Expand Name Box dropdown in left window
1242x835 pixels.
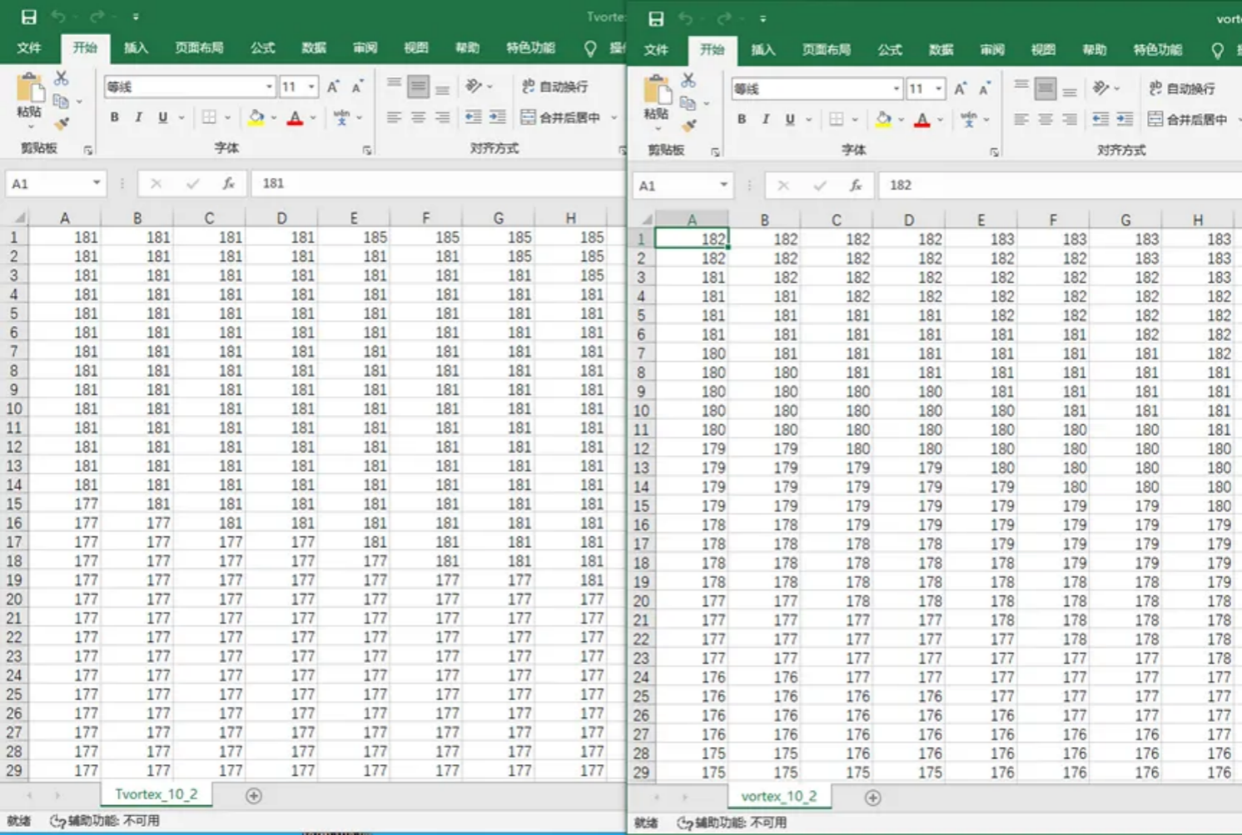(97, 183)
